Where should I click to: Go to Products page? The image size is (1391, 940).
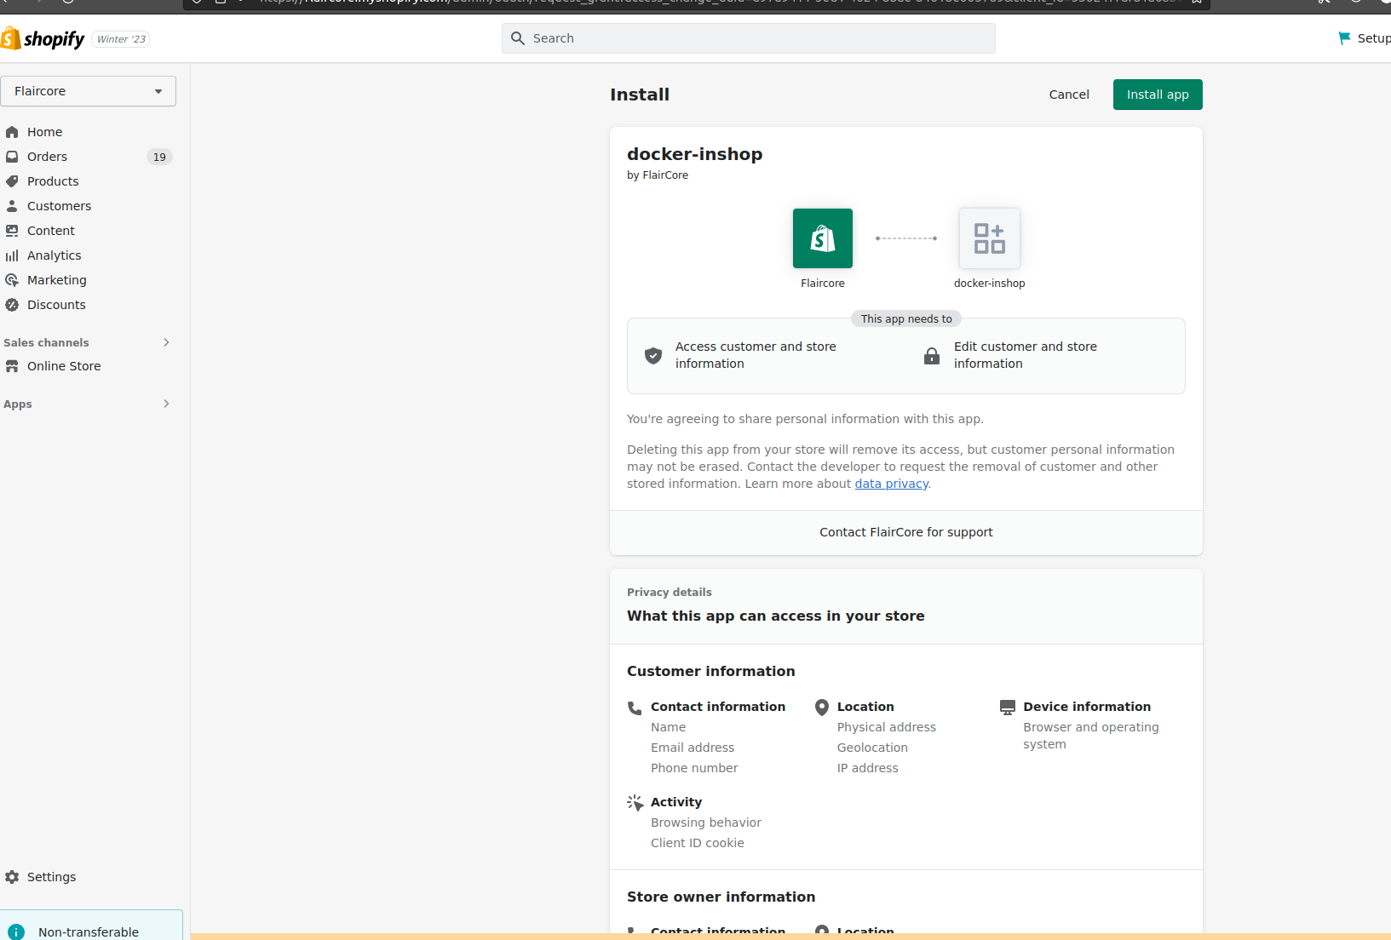(53, 181)
